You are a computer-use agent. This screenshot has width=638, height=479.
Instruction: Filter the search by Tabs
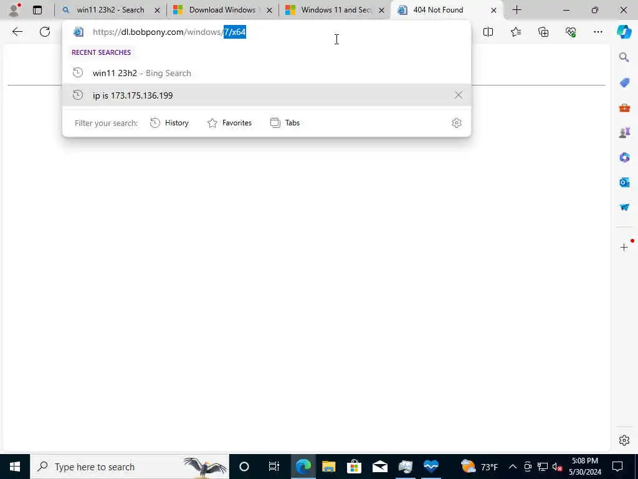pos(285,123)
